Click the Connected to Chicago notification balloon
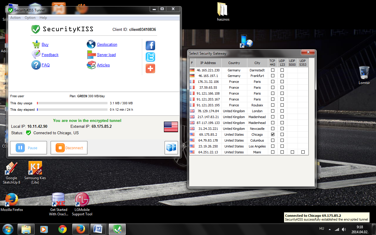376x235 pixels. click(327, 217)
